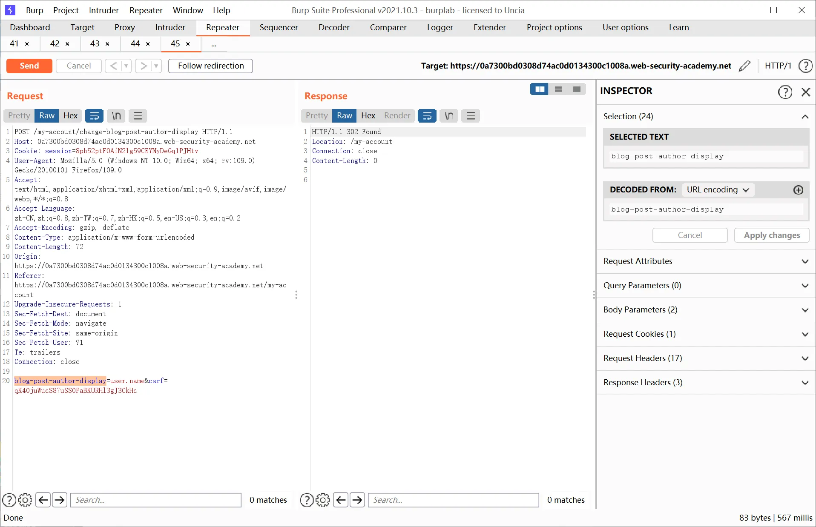Select Repeater tab 44
This screenshot has width=816, height=527.
click(x=135, y=44)
